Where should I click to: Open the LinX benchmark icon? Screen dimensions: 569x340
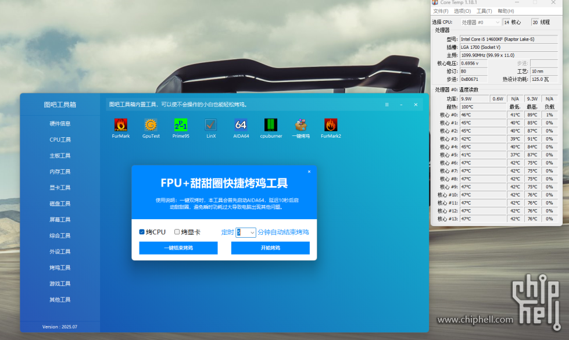[x=211, y=125]
